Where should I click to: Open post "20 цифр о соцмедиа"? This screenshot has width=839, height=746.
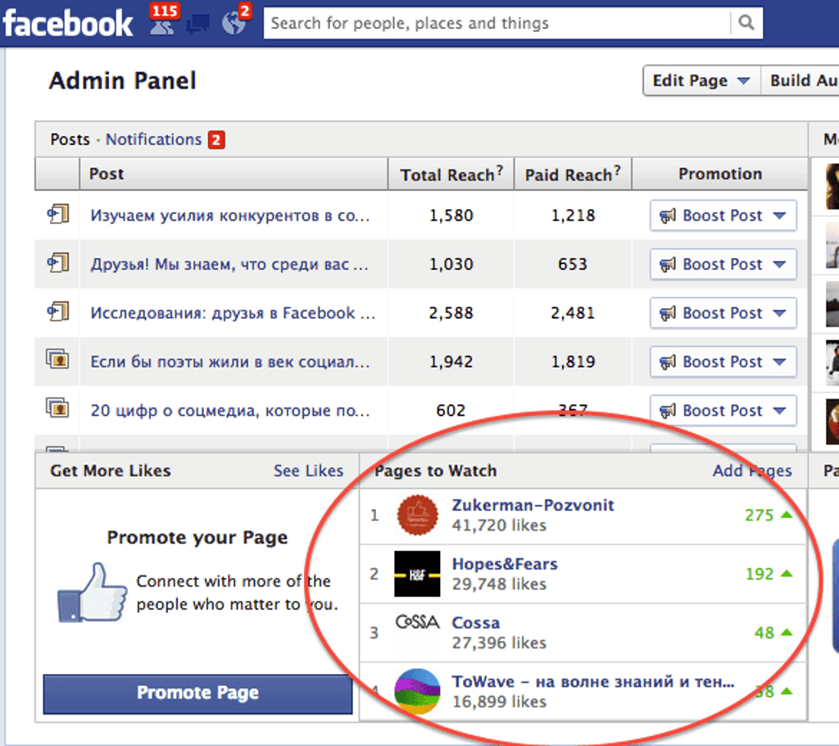(x=230, y=410)
